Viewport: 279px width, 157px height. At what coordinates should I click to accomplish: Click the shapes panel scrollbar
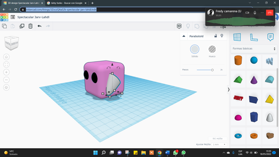pos(277,98)
